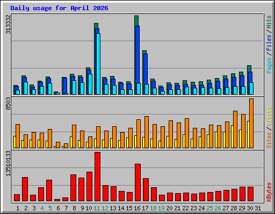The width and height of the screenshot is (275, 214).
Task: Click the tallest orange Sites bar for day 30
Action: 251,123
